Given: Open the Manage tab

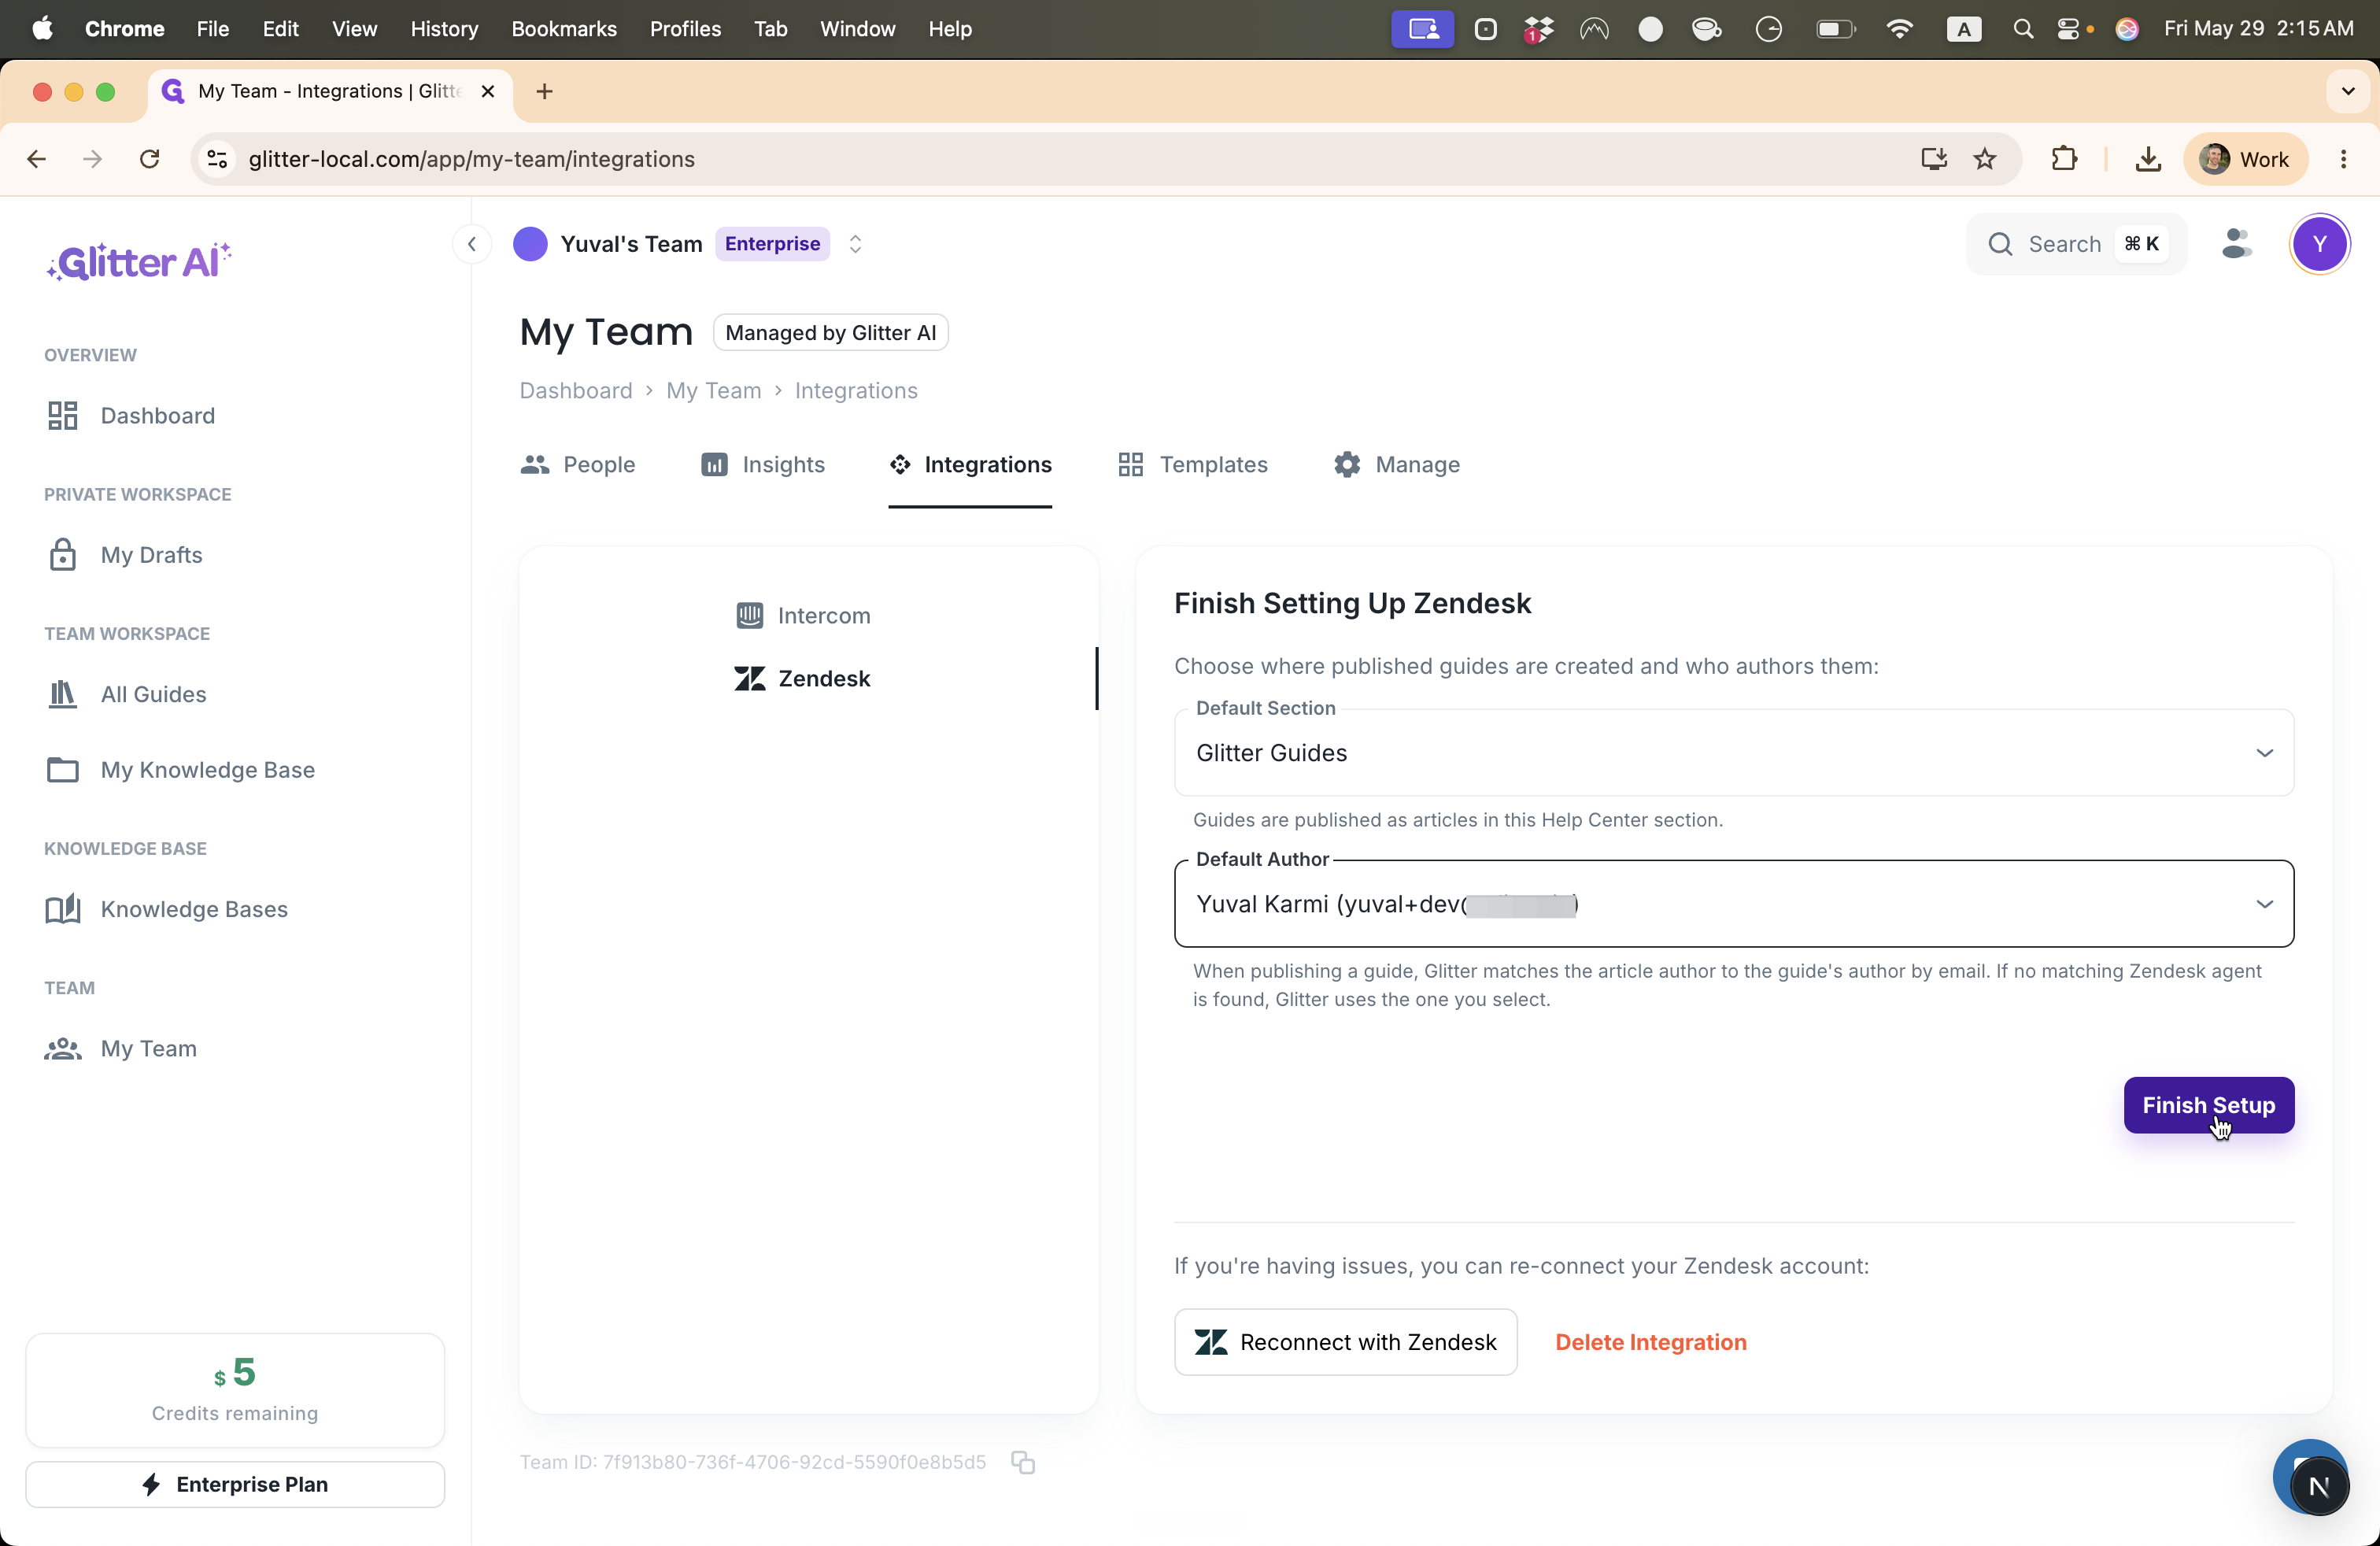Looking at the screenshot, I should coord(1396,464).
